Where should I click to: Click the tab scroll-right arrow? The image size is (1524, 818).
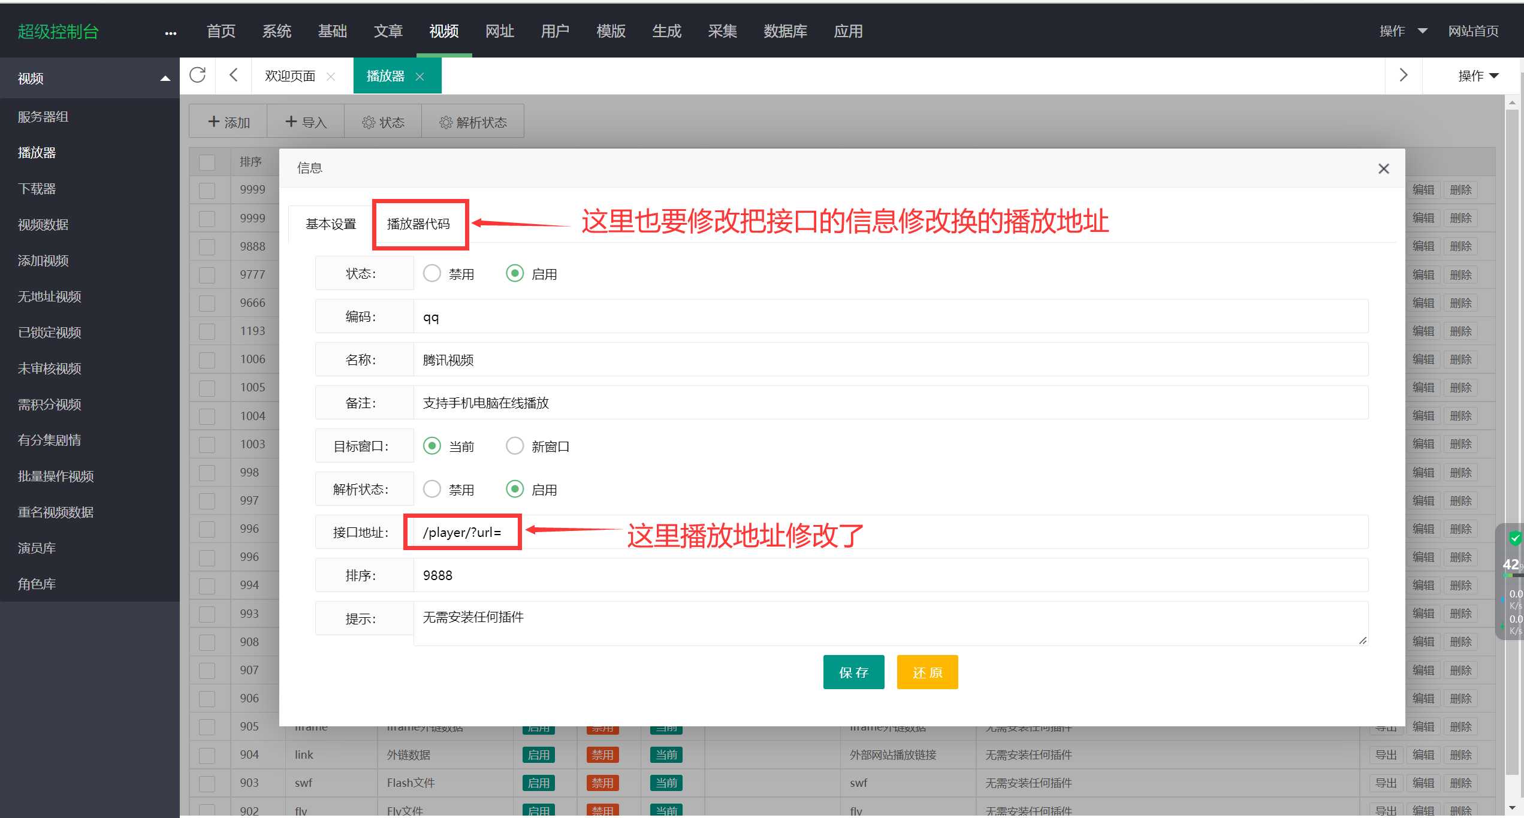1403,75
